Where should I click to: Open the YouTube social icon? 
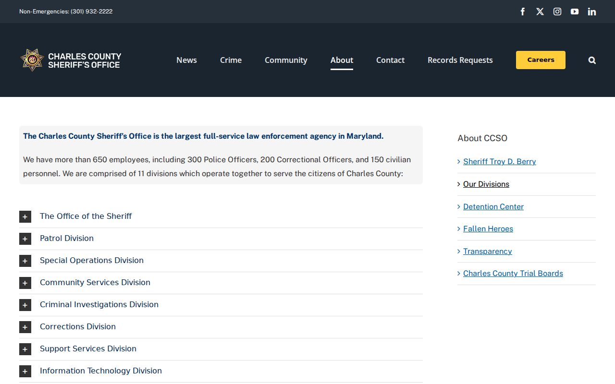pyautogui.click(x=575, y=12)
